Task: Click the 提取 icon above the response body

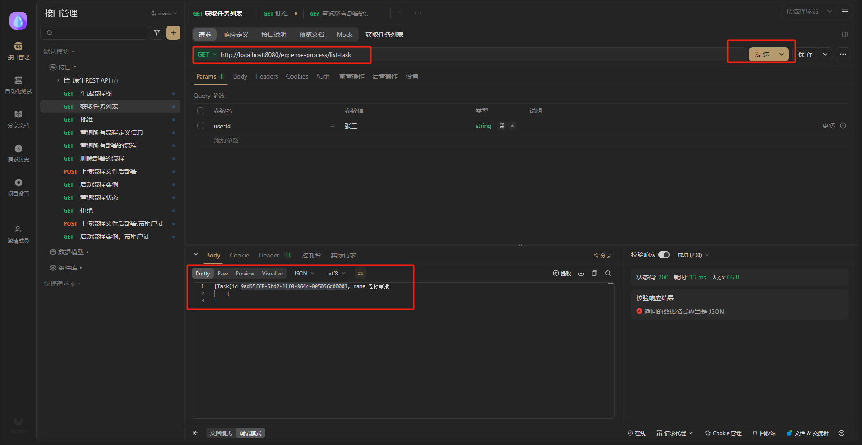Action: click(x=561, y=273)
